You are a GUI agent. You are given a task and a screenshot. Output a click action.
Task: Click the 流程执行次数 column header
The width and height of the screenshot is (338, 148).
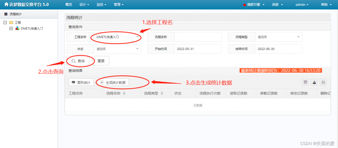tap(210, 93)
